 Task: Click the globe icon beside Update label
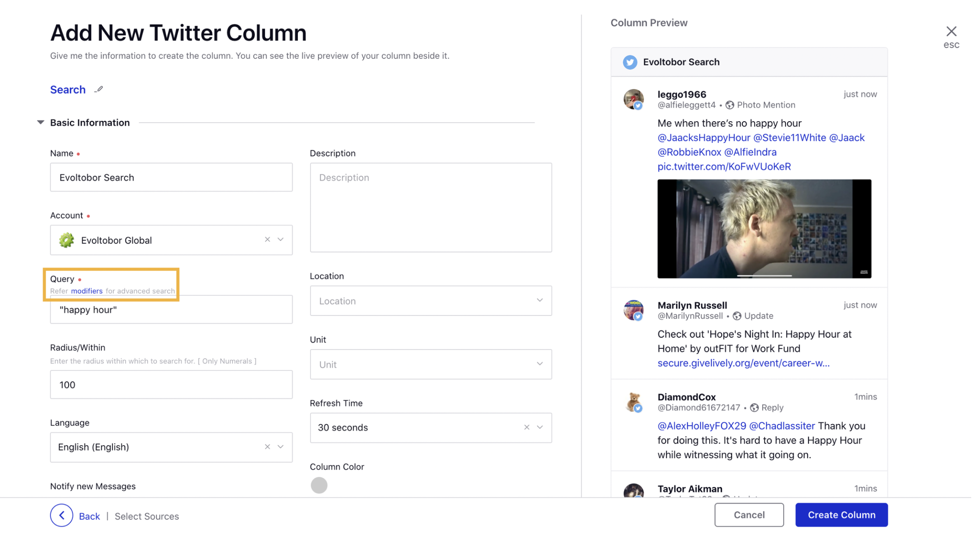click(x=737, y=316)
